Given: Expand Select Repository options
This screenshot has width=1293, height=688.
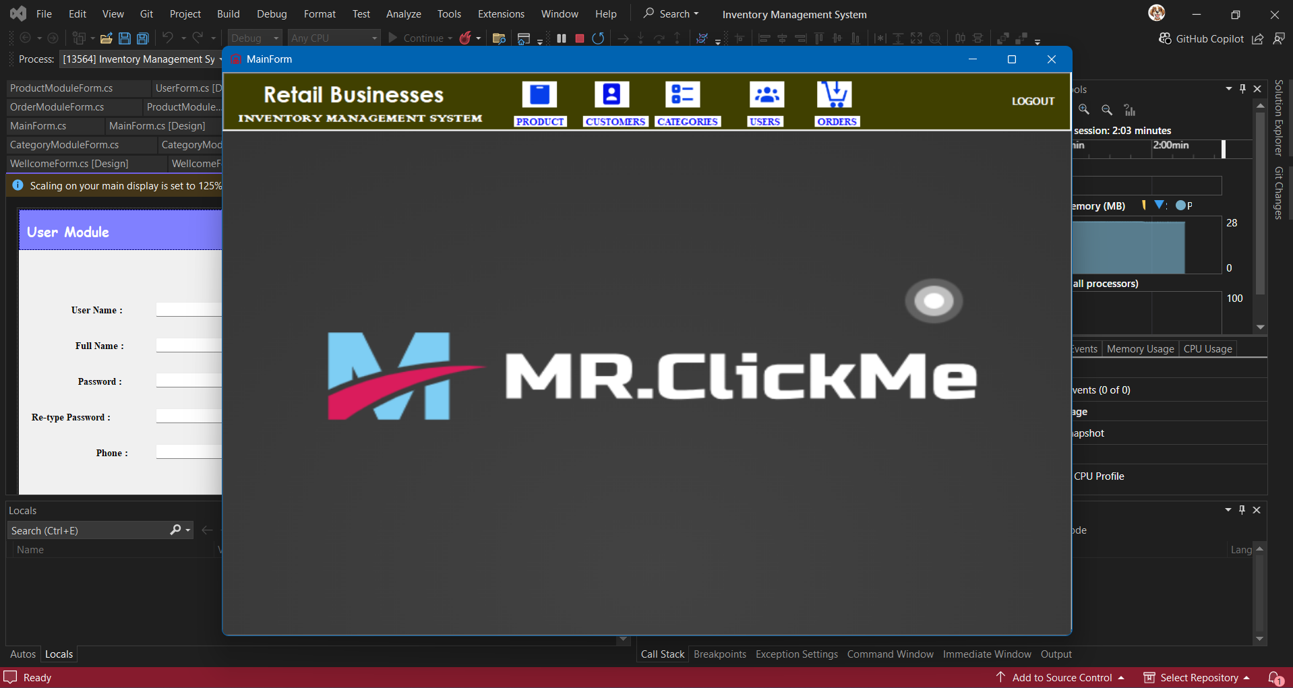Looking at the screenshot, I should pyautogui.click(x=1247, y=678).
